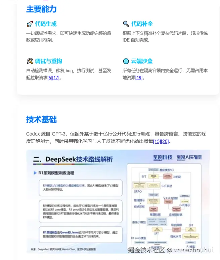
Task: Open citation link [13]
Action: [x=157, y=142]
